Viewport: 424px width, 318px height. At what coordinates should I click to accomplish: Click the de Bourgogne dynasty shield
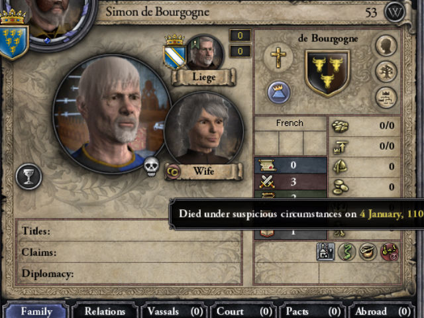pyautogui.click(x=327, y=74)
